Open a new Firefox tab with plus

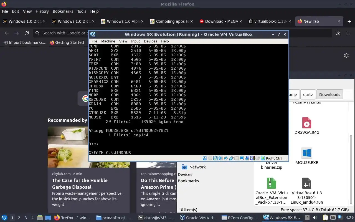[349, 22]
